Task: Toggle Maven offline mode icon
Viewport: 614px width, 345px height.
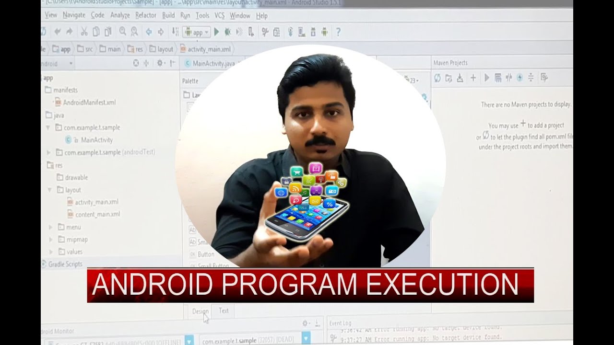Action: click(x=508, y=78)
